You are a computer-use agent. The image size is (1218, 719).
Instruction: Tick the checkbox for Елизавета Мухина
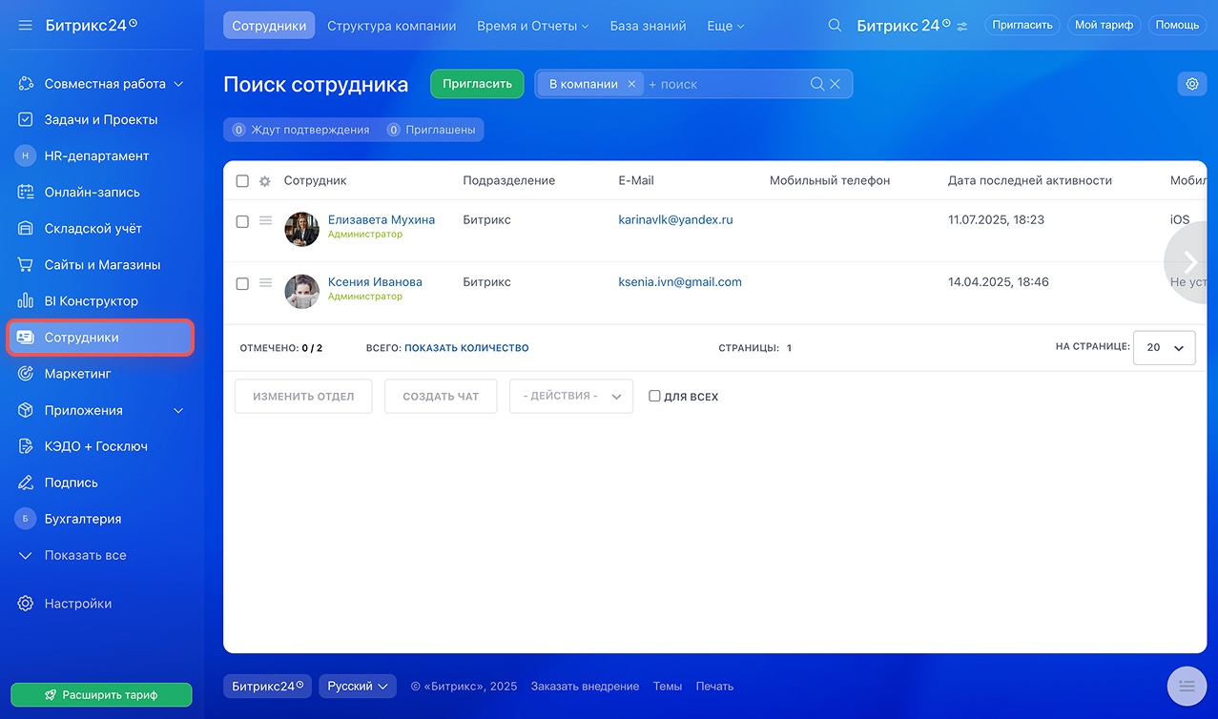242,221
